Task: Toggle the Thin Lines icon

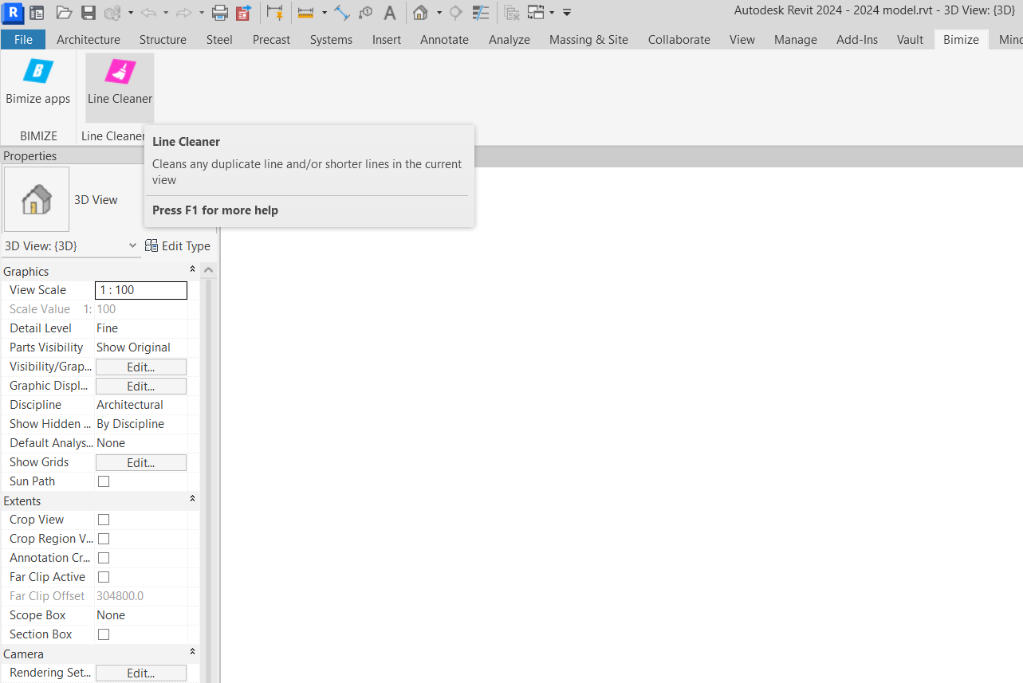Action: [x=481, y=13]
